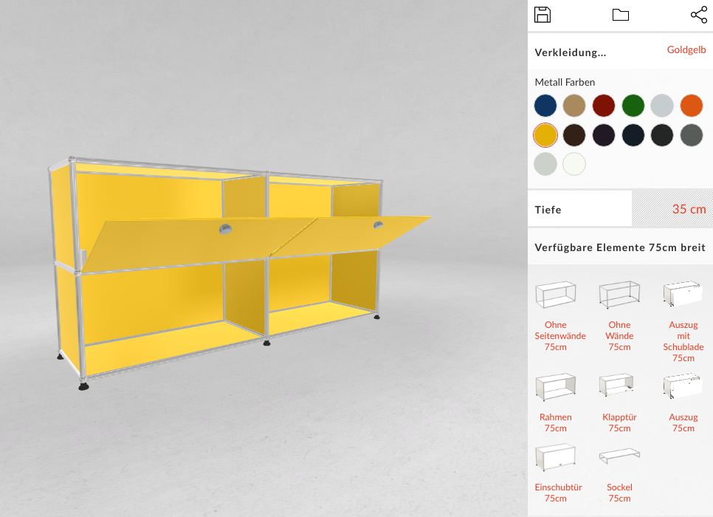The image size is (713, 517).
Task: Choose the orange metal color swatch
Action: point(691,106)
